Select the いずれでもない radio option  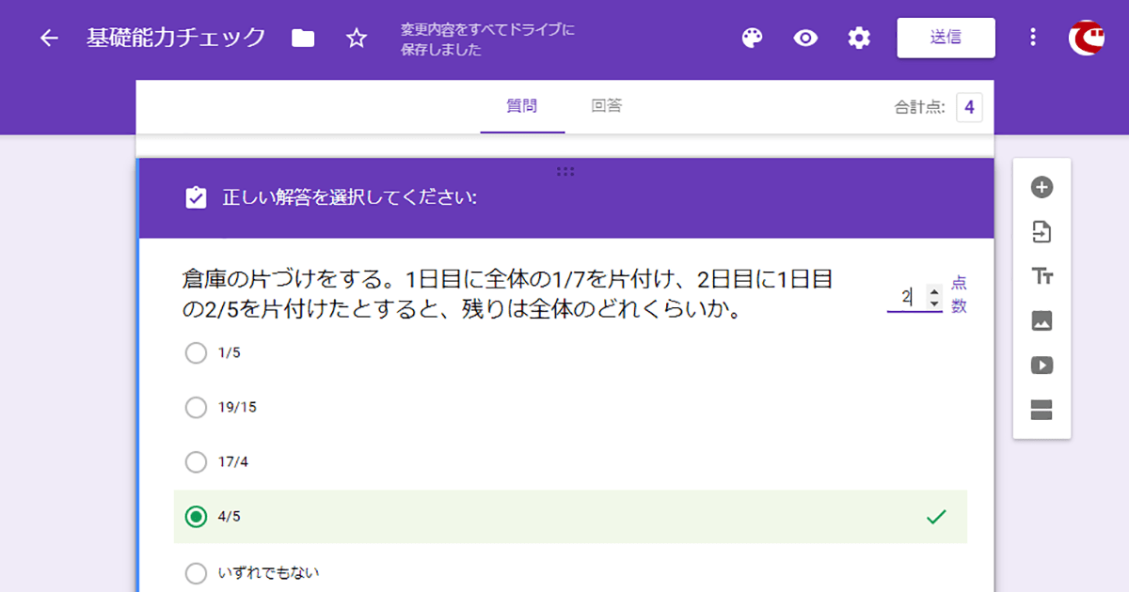pos(196,572)
